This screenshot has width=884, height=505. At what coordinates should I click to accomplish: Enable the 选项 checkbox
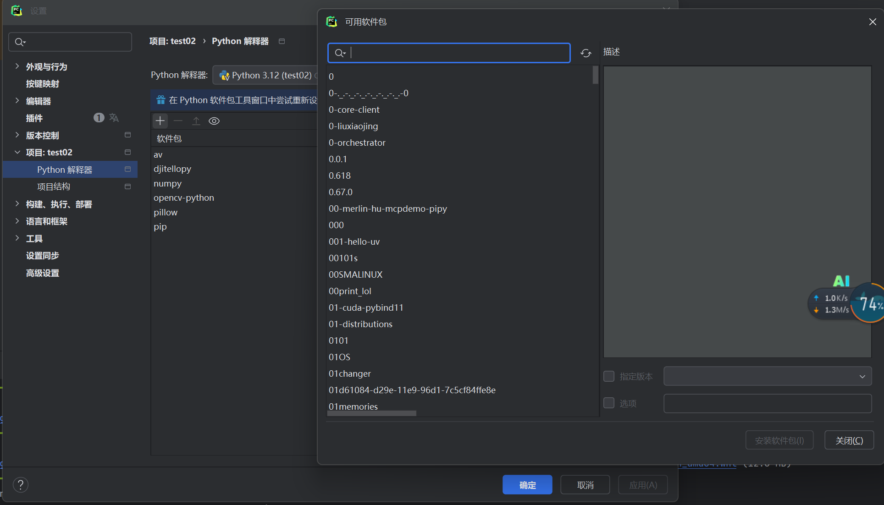[609, 403]
